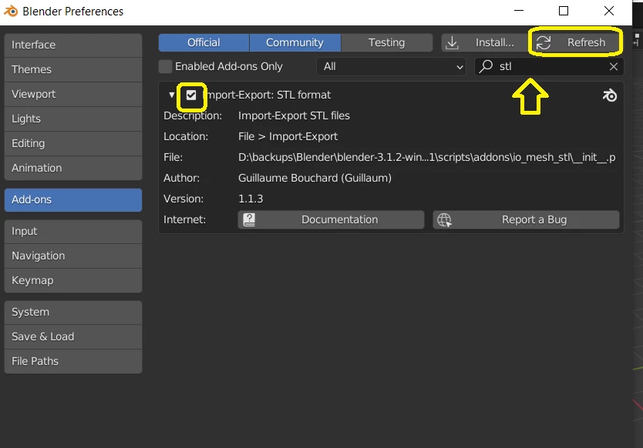Click the magnifier icon in search field
Viewport: 643px width, 448px height.
(486, 66)
